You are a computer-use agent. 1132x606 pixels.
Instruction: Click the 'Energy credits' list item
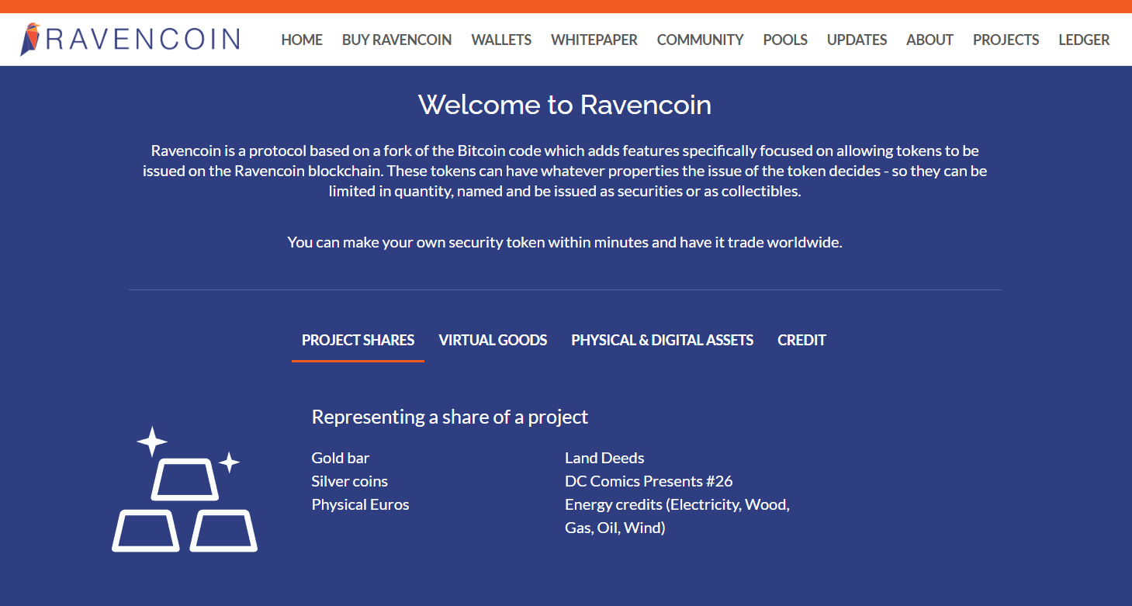point(677,516)
